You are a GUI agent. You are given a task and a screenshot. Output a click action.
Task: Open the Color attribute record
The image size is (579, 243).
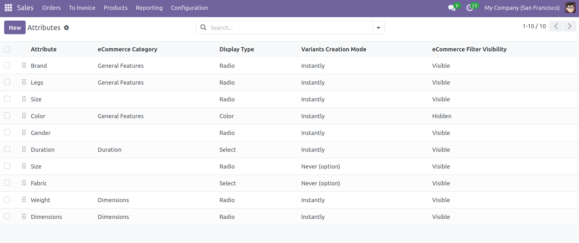click(x=38, y=116)
